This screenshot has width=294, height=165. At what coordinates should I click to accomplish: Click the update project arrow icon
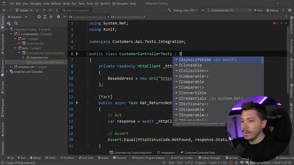click(38, 10)
